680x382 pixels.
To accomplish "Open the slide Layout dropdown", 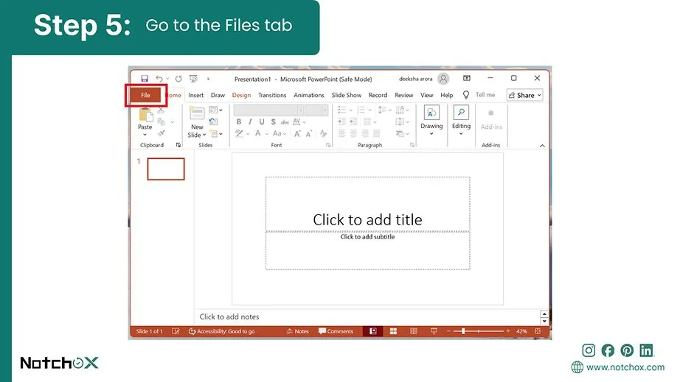I will tap(215, 110).
